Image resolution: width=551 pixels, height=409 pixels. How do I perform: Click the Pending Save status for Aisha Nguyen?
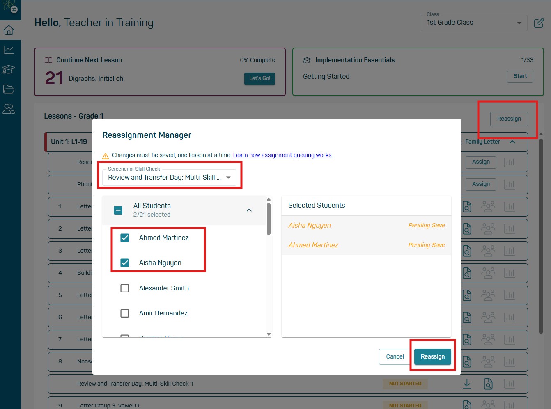click(427, 225)
